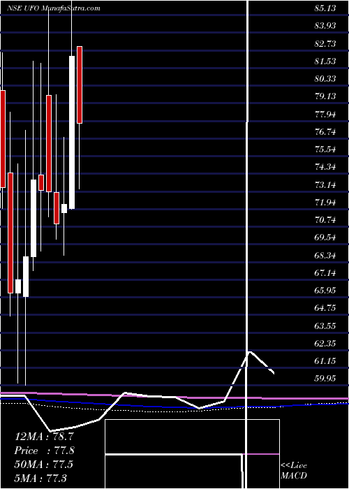Image resolution: width=349 pixels, height=489 pixels.
Task: Click the 75.54 price axis label
Action: click(325, 149)
